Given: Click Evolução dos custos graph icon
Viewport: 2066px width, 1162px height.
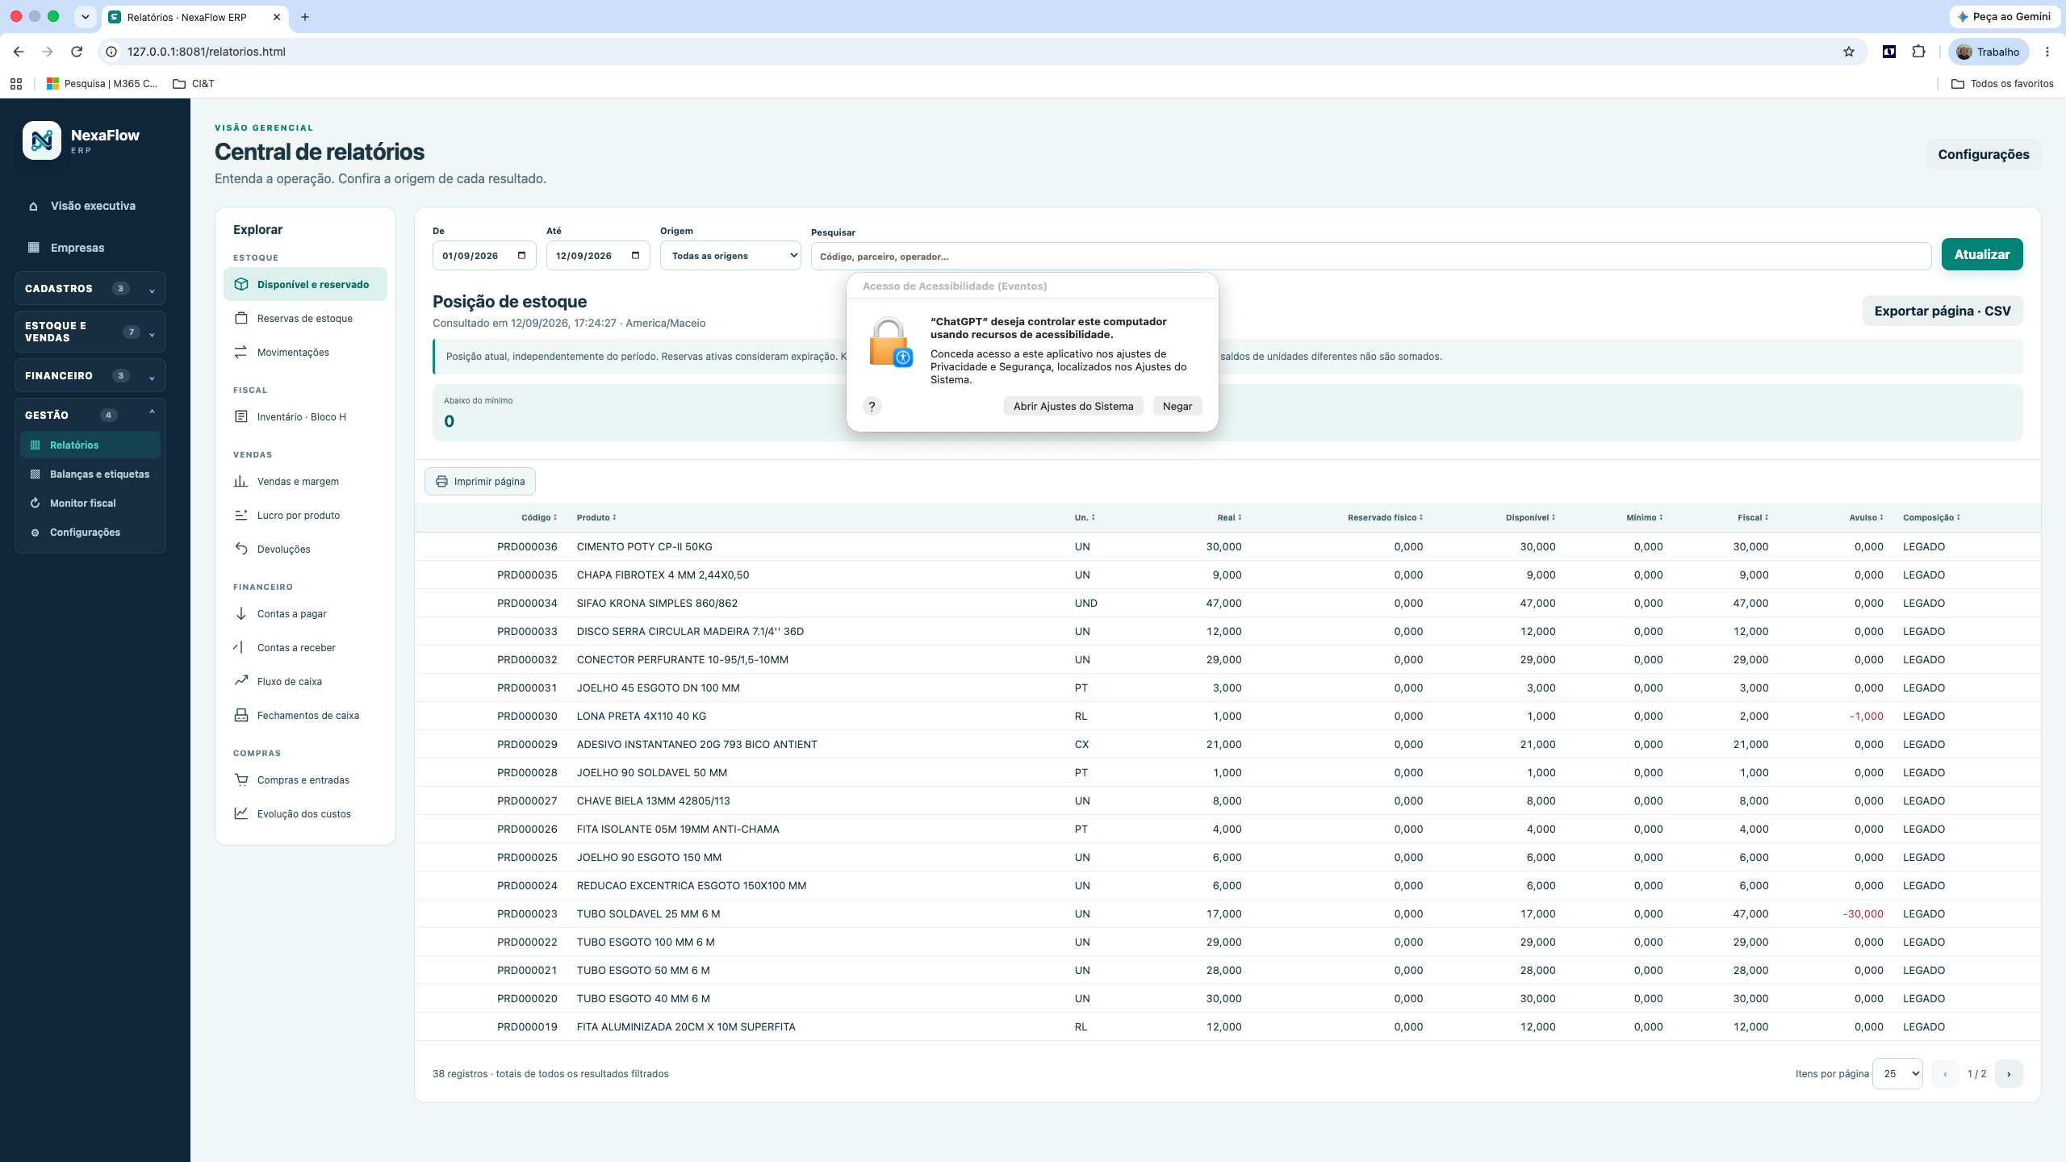Looking at the screenshot, I should [x=241, y=813].
